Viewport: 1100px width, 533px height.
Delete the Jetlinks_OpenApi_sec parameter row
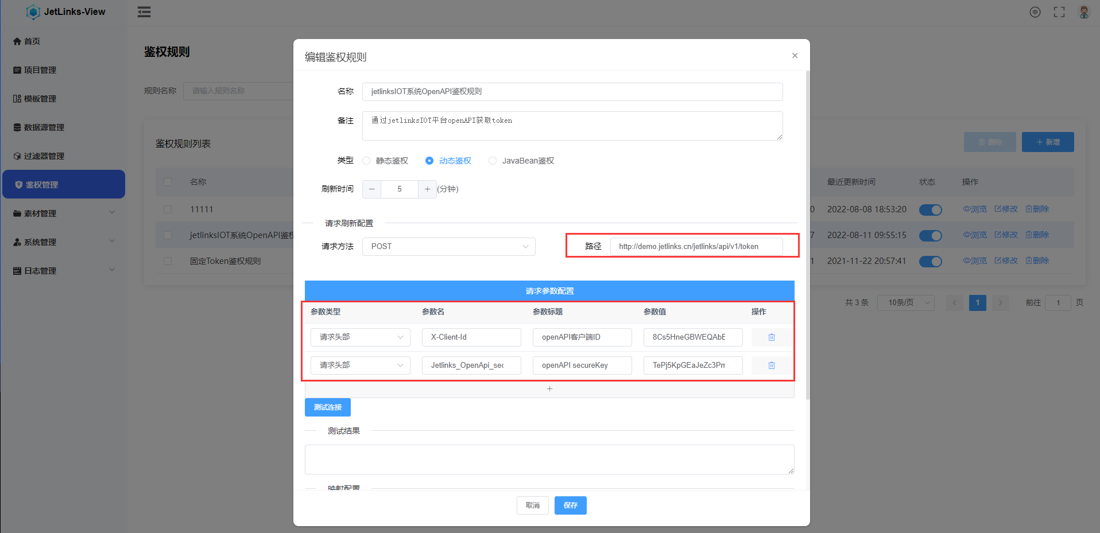coord(772,365)
